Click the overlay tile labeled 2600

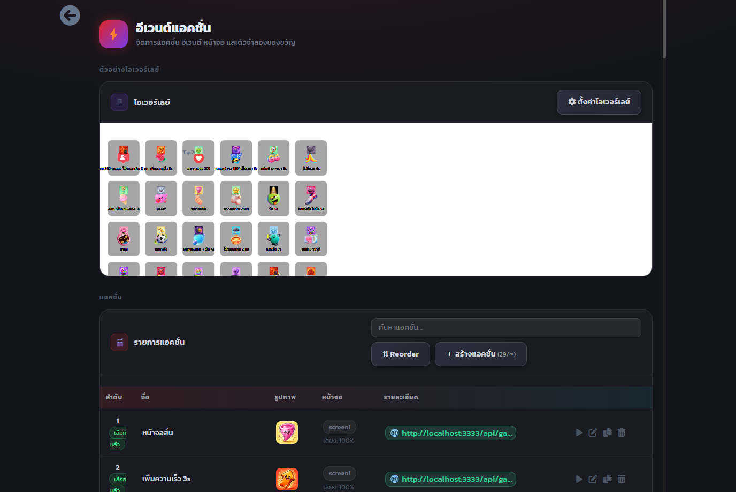236,198
